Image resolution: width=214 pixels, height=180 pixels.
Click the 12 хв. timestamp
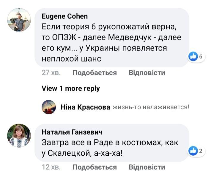(51, 167)
